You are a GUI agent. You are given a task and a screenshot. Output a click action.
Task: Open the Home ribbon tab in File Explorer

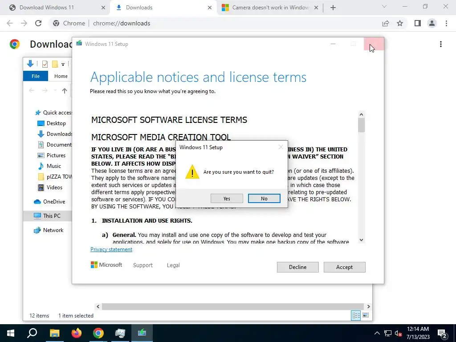coord(61,76)
